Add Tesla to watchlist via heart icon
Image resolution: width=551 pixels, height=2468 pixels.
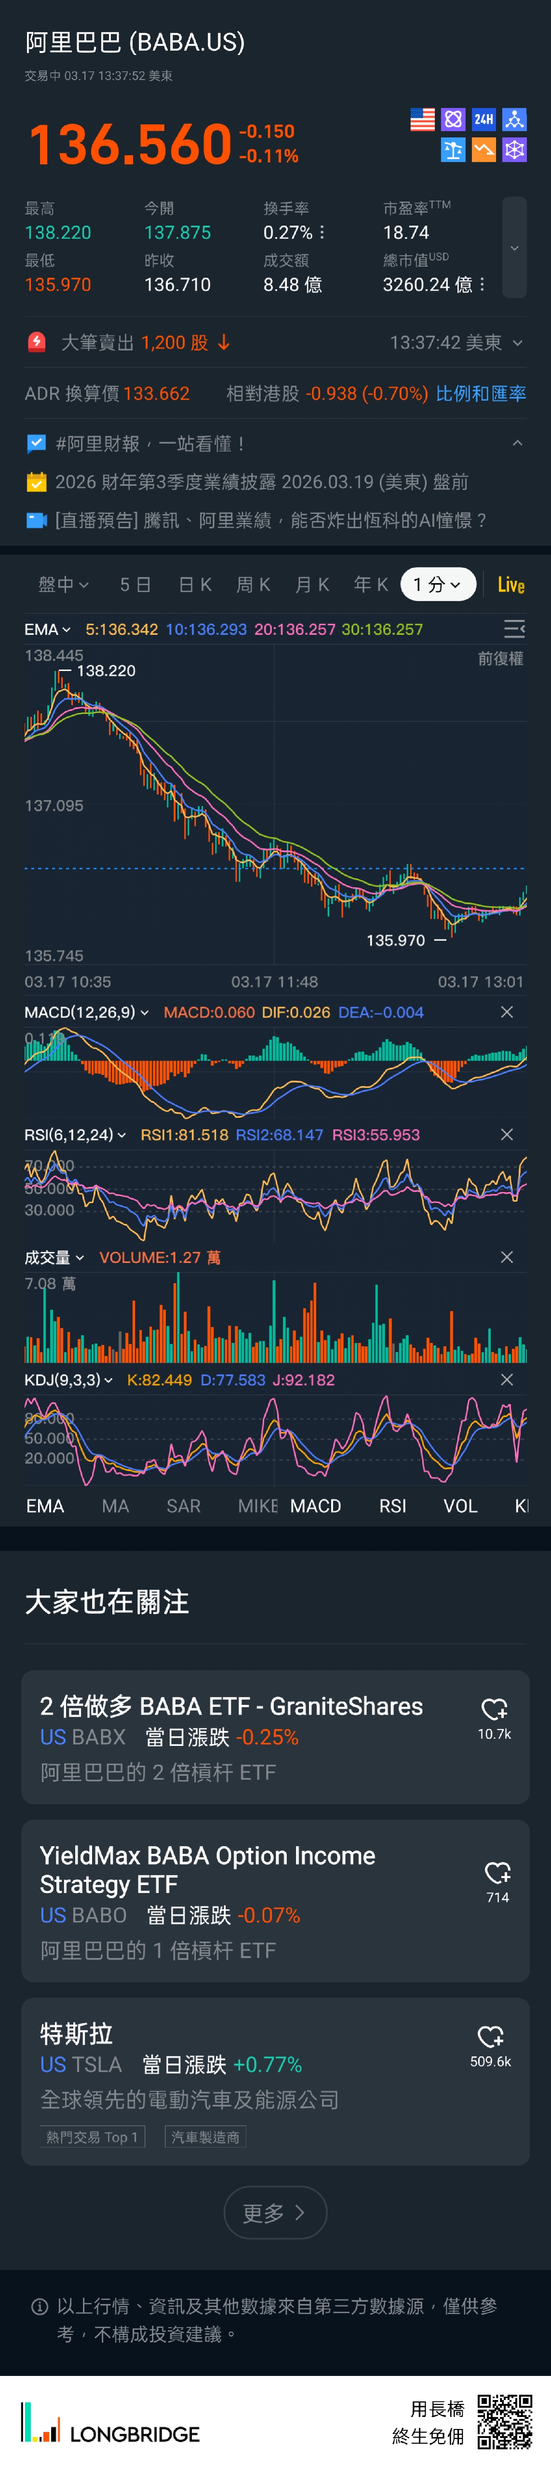(x=491, y=2036)
